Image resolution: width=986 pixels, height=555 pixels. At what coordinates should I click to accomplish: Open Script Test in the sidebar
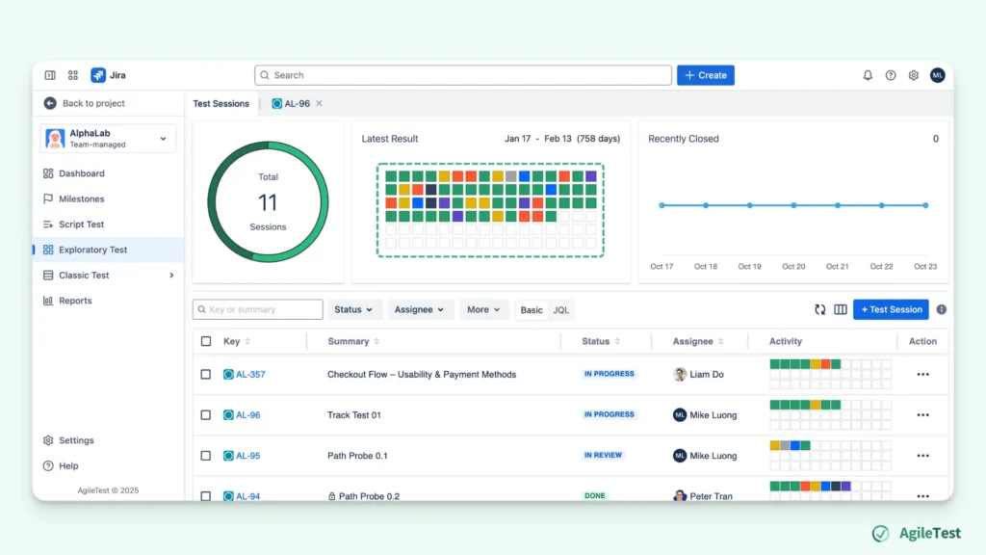pyautogui.click(x=82, y=224)
